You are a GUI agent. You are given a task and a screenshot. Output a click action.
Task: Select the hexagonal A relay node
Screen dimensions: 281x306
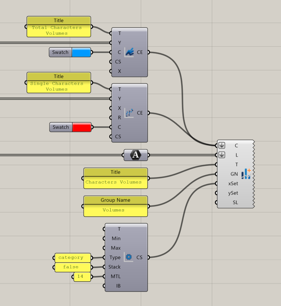(x=136, y=155)
